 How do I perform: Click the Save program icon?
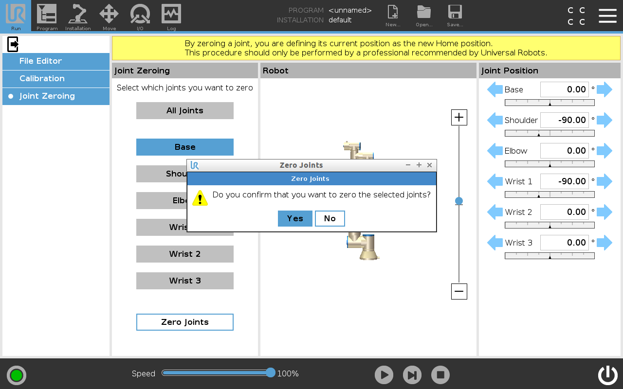[455, 15]
